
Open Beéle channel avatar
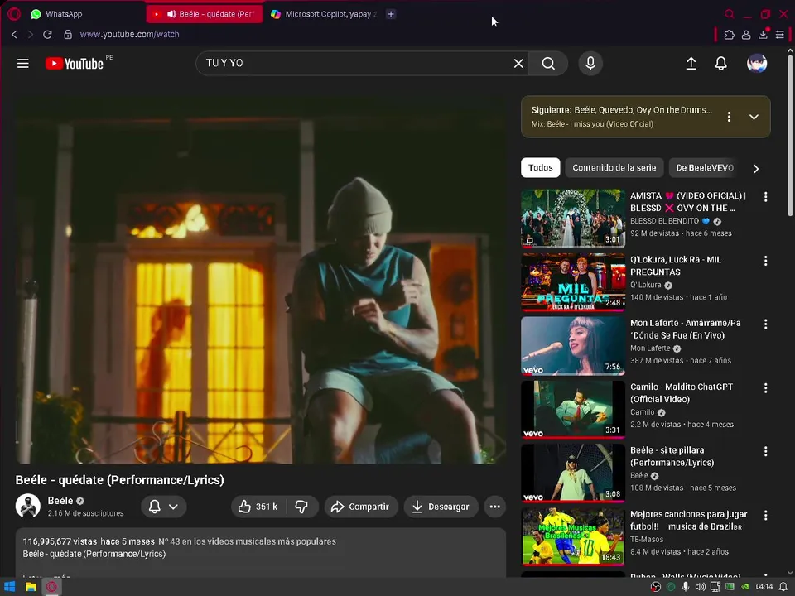tap(28, 506)
